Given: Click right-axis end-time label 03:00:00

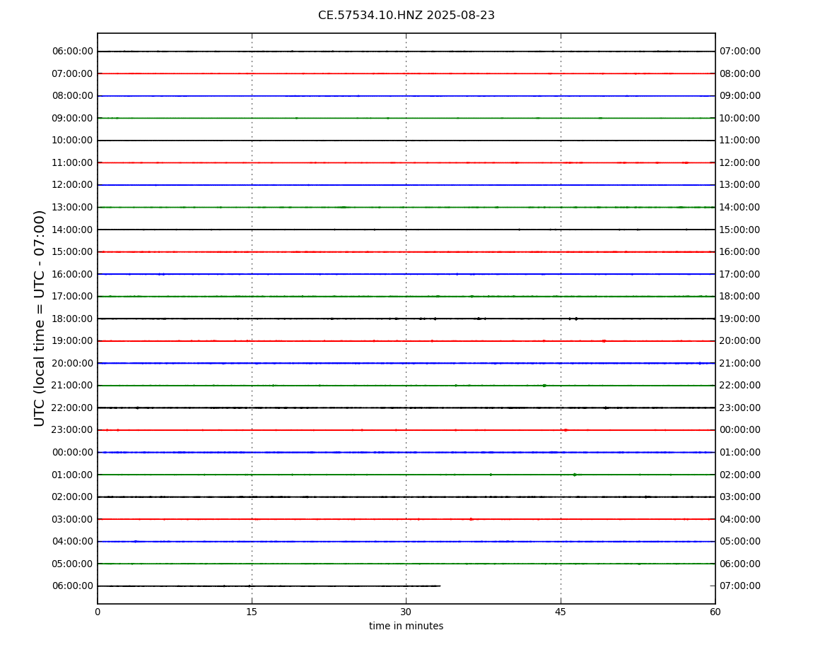Looking at the screenshot, I should (740, 497).
